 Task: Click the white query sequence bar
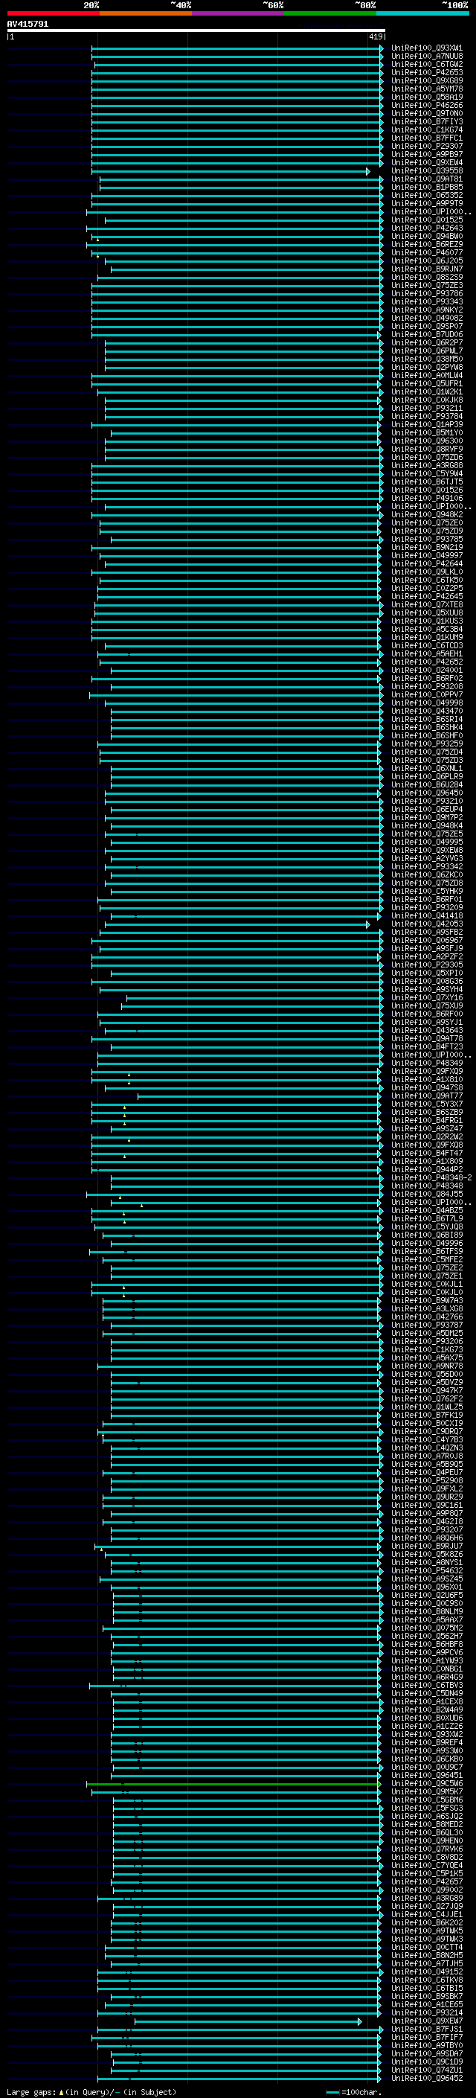[196, 30]
